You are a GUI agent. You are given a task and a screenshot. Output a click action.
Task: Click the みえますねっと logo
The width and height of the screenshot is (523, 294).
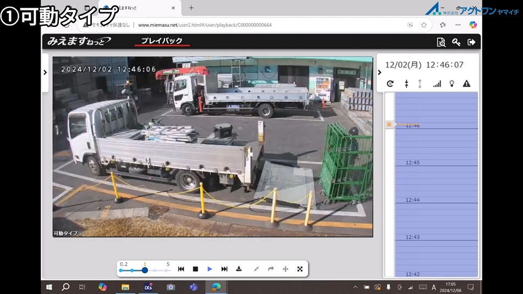[x=79, y=41]
